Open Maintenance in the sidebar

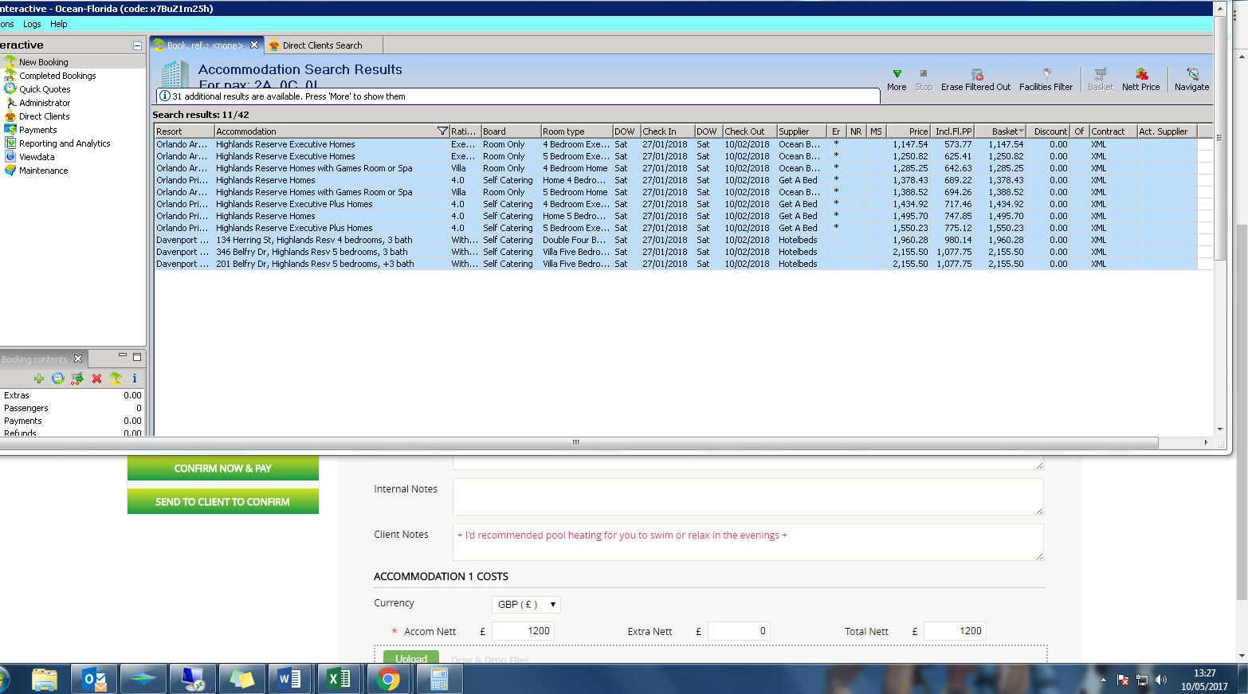tap(43, 171)
